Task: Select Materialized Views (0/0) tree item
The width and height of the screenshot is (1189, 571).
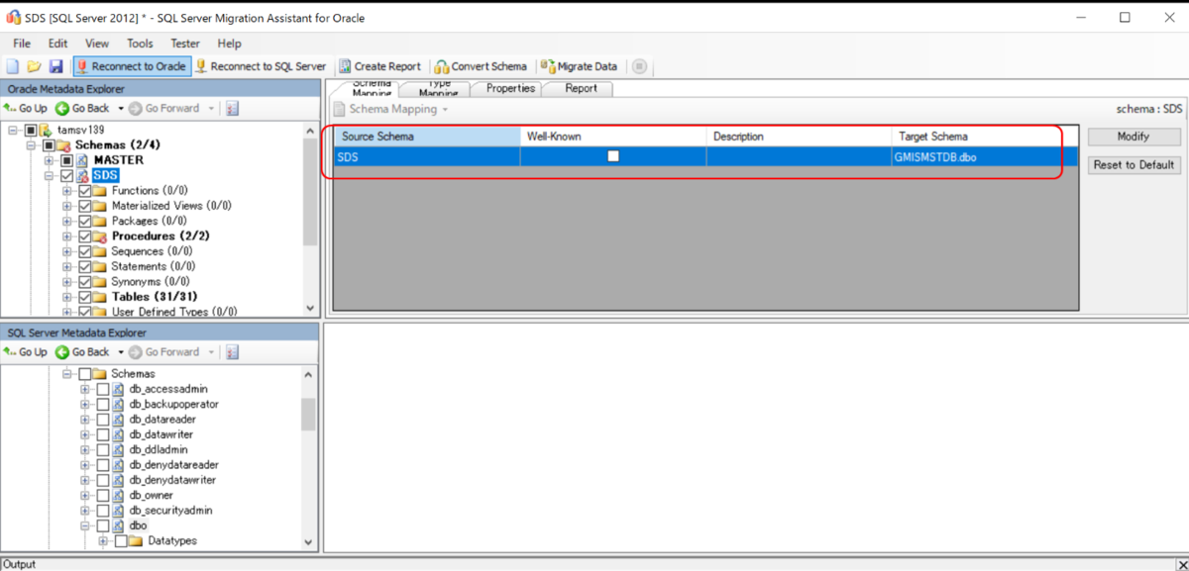Action: coord(170,206)
